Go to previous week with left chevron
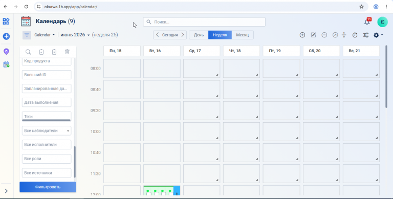393x199 pixels. tap(157, 35)
